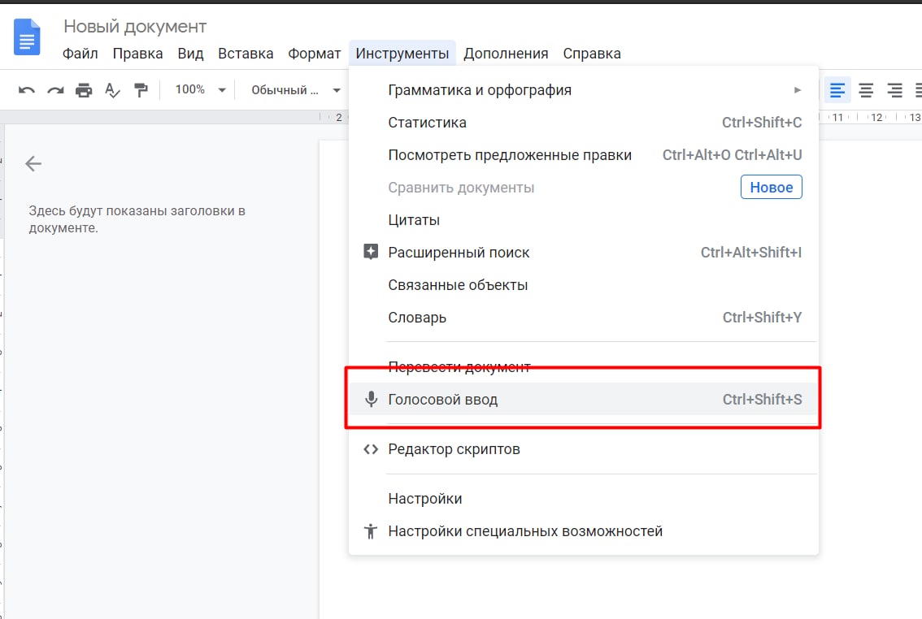The height and width of the screenshot is (619, 922).
Task: Click the Инструменты menu
Action: 402,54
